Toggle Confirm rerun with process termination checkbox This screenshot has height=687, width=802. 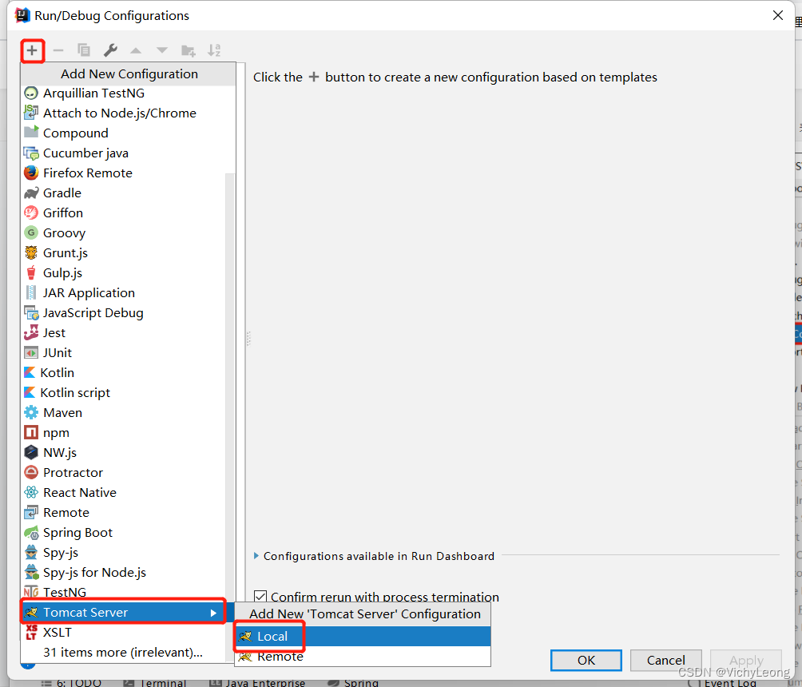(x=260, y=596)
